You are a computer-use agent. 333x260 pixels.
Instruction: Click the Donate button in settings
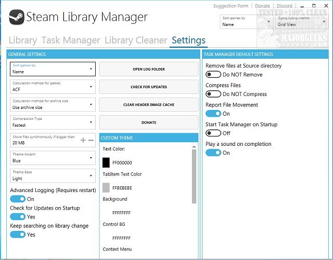[149, 122]
